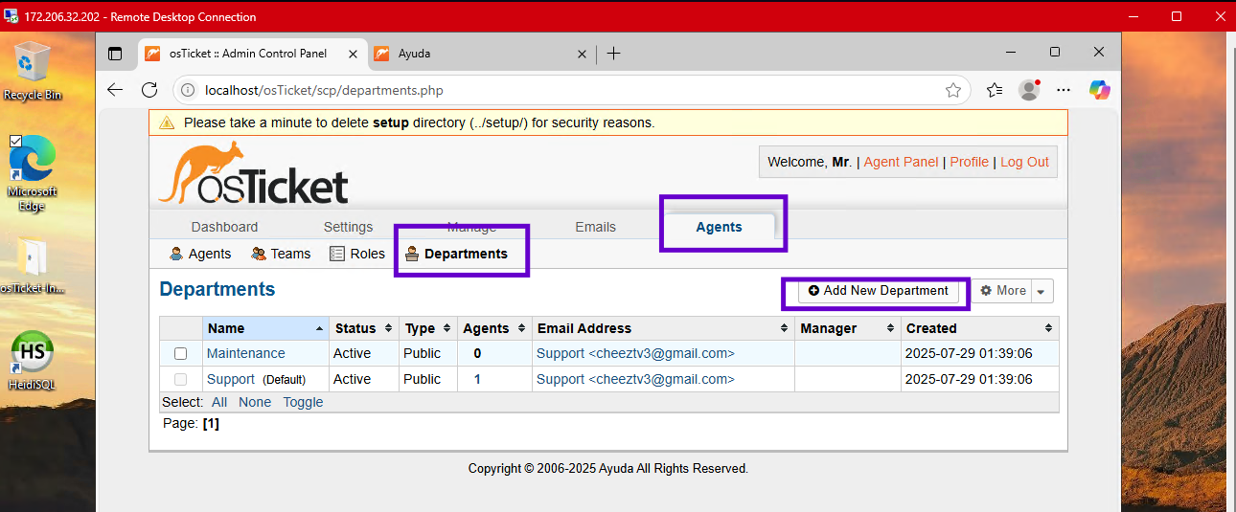
Task: Close the Ayuda browser tab
Action: (x=582, y=54)
